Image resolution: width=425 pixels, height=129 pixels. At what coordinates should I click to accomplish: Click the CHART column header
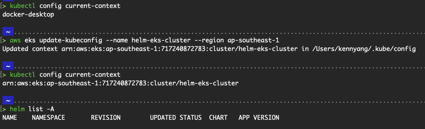point(218,118)
